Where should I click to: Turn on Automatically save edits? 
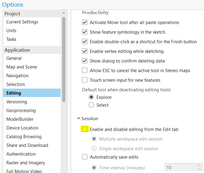pos(85,157)
